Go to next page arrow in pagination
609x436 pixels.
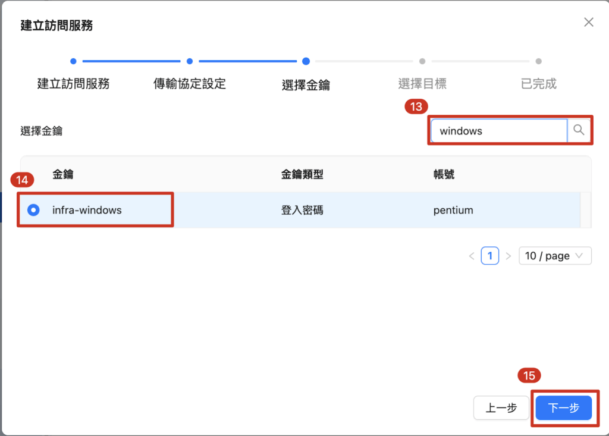[508, 256]
